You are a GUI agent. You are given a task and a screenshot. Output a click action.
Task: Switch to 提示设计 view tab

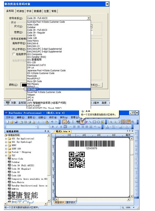click(71, 202)
